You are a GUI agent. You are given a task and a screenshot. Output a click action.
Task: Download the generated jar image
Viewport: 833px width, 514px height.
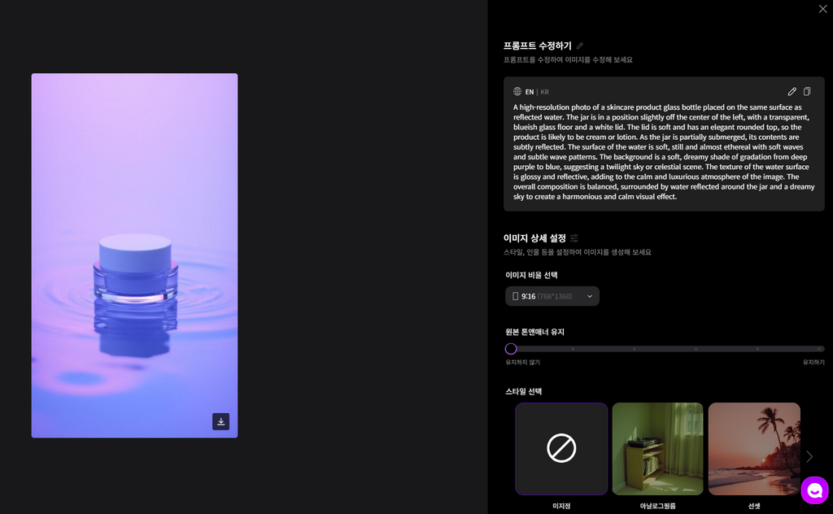coord(221,421)
